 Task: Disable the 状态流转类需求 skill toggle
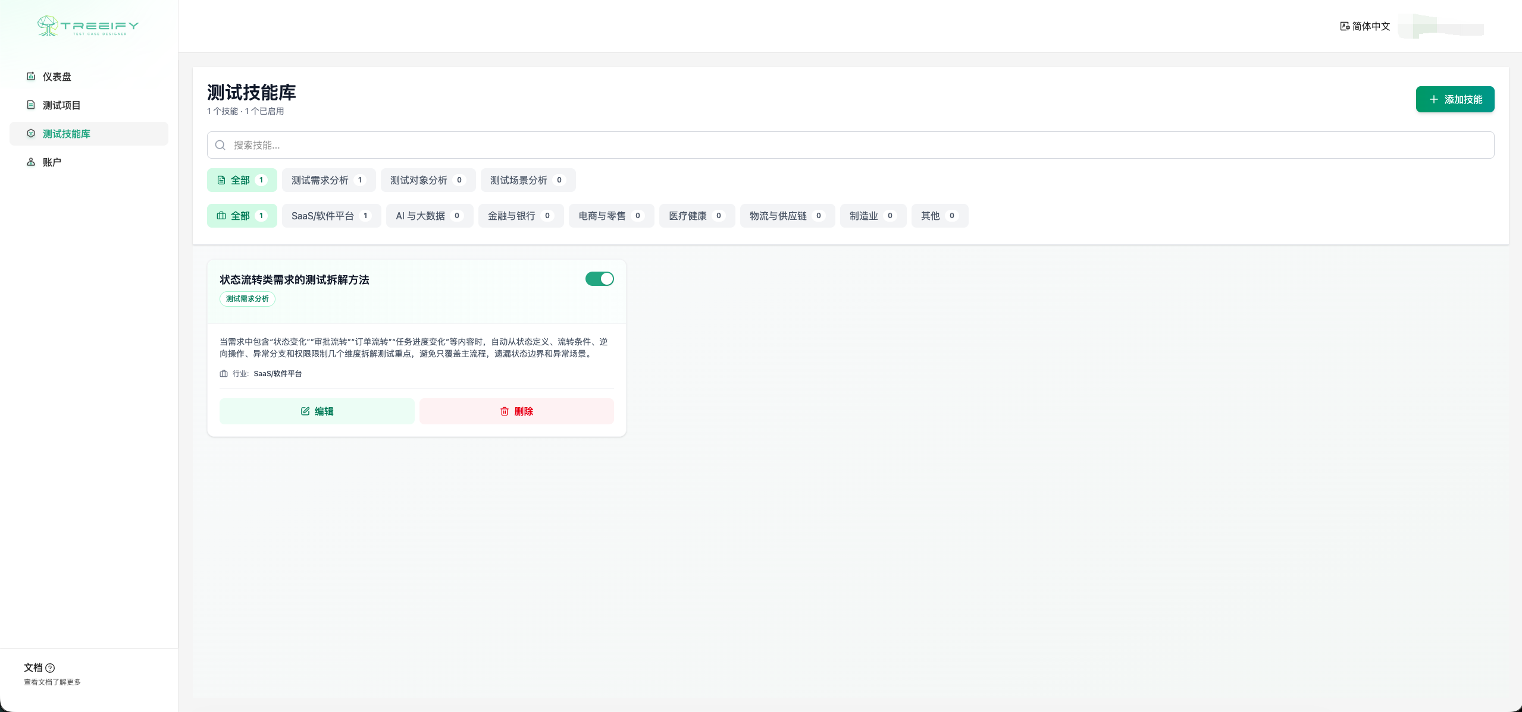click(x=599, y=279)
